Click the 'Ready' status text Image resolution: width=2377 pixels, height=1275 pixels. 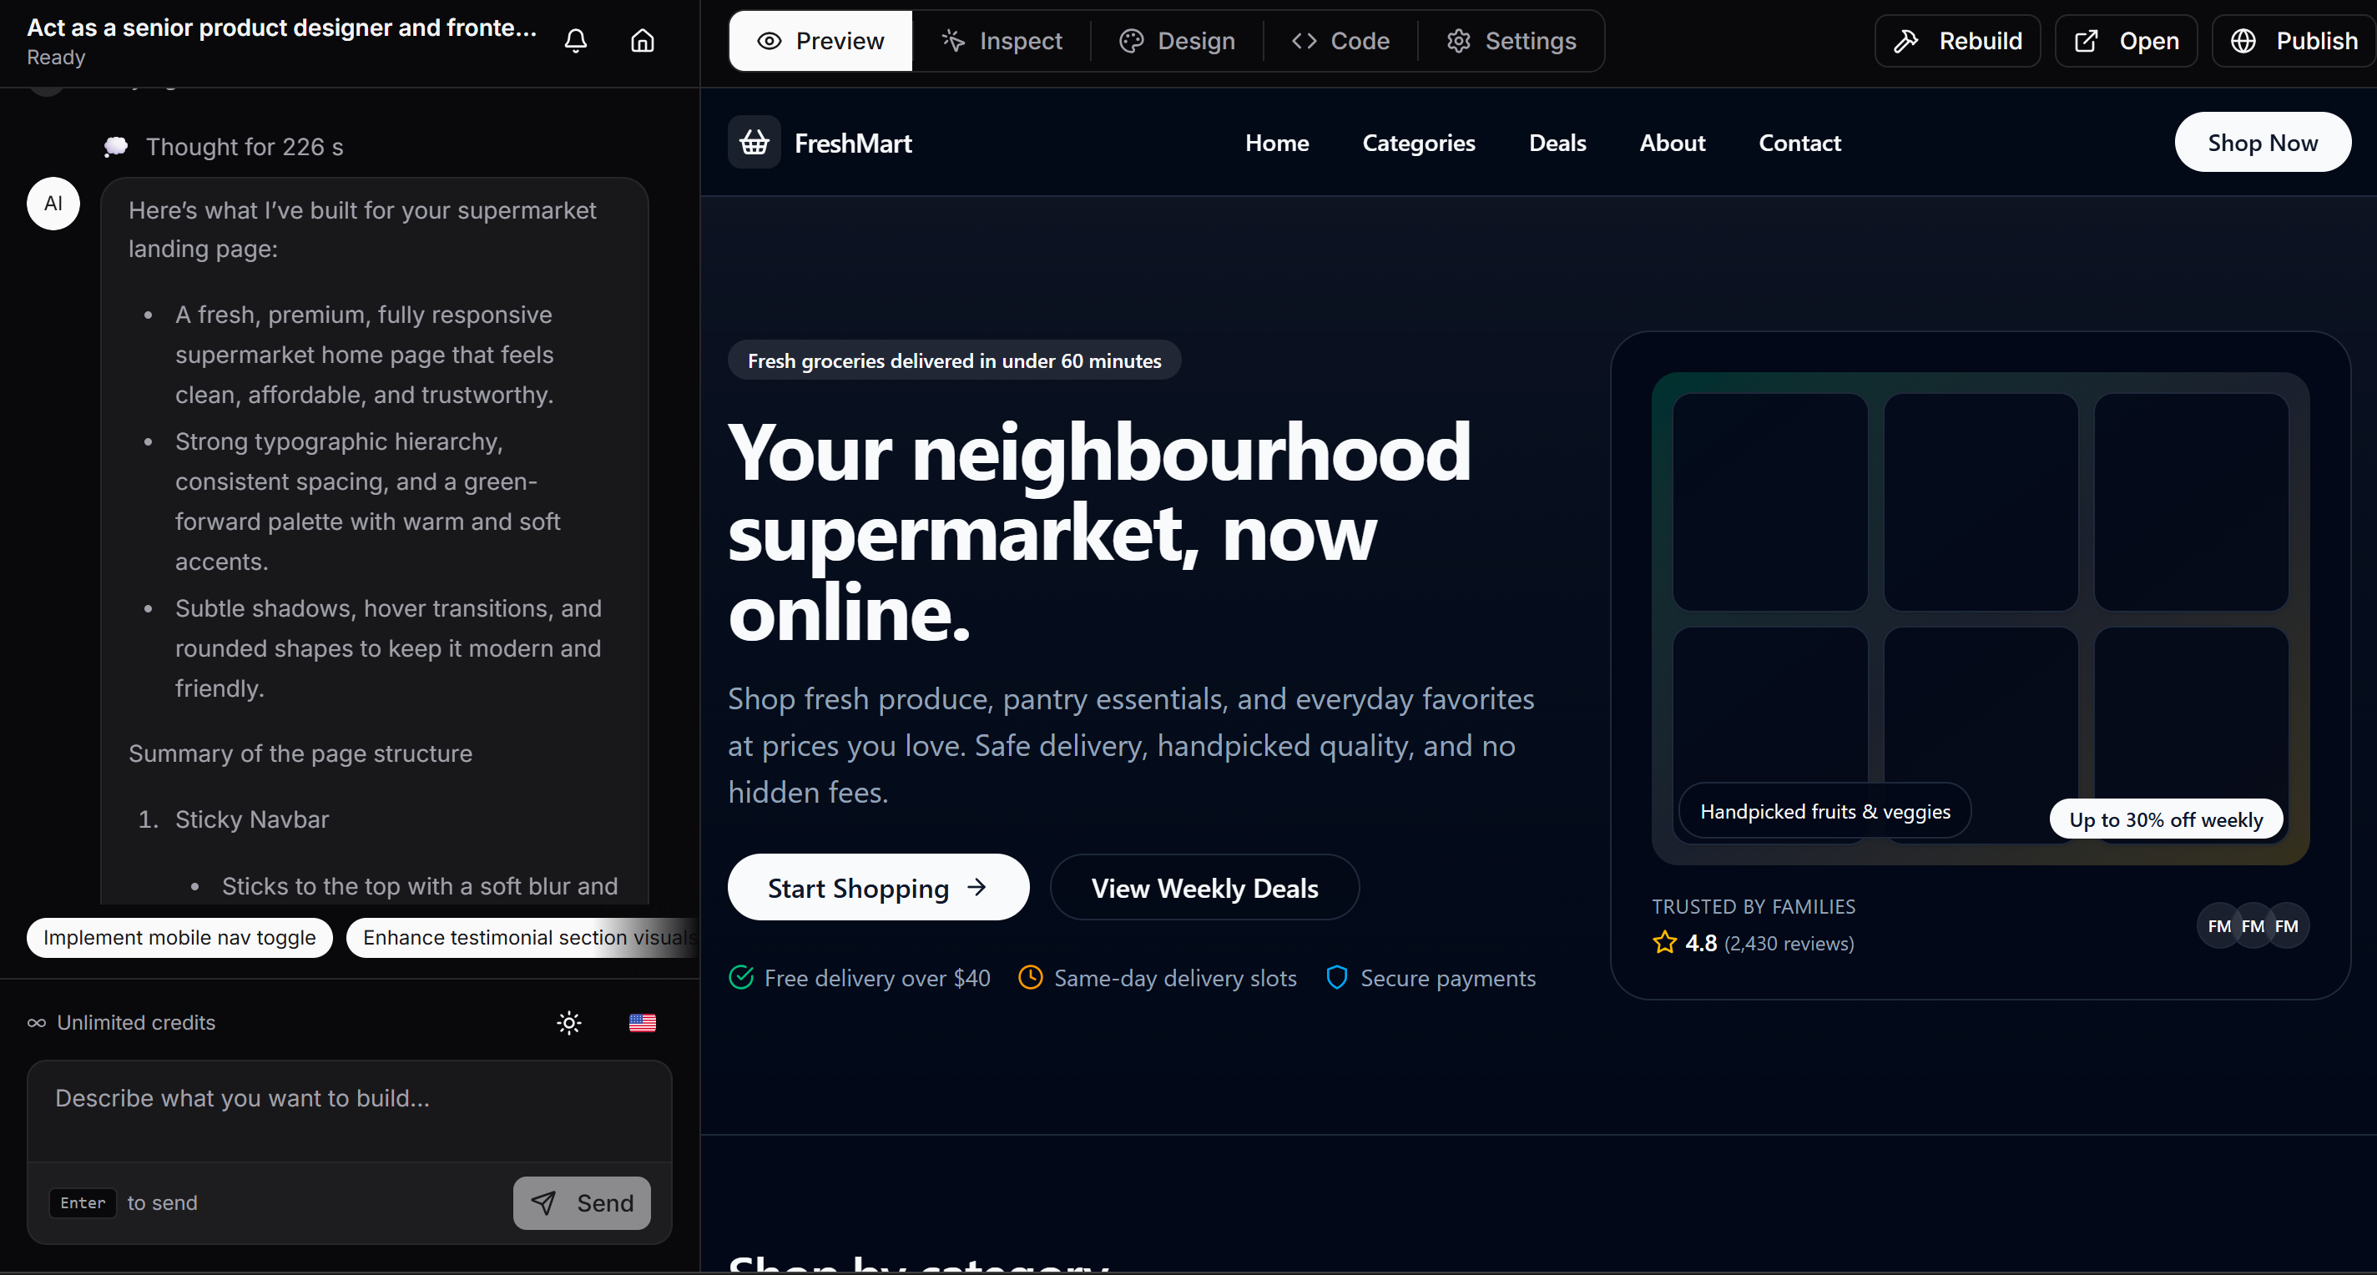tap(56, 58)
